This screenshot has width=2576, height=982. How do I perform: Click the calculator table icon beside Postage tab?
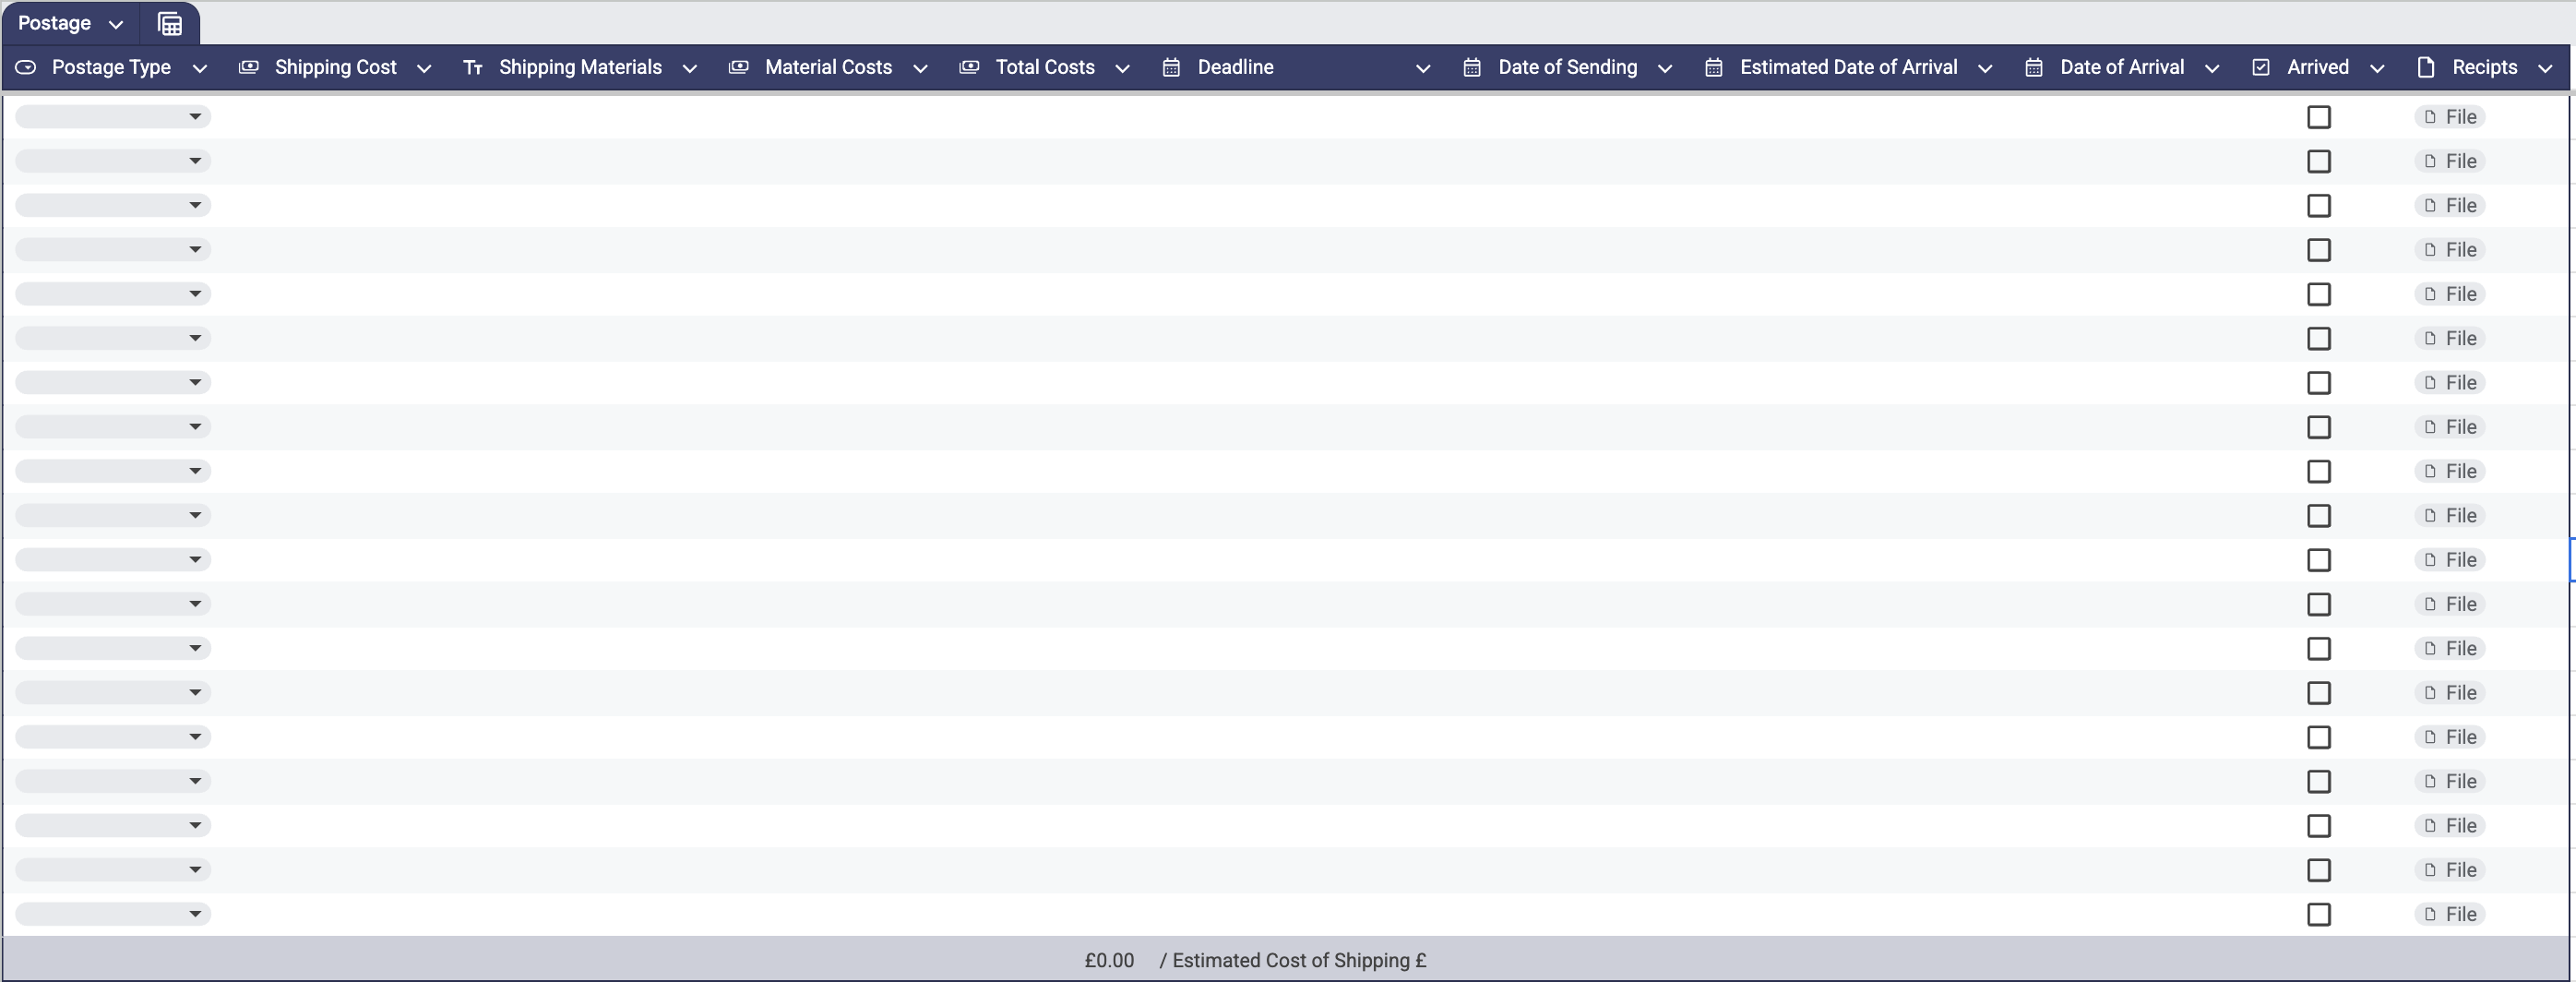(x=170, y=24)
